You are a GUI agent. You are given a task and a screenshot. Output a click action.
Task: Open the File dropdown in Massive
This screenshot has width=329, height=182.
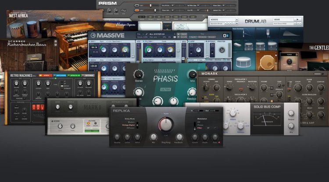click(140, 34)
